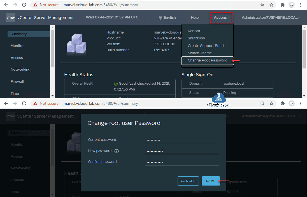Click the Change root user Password dialog title
The width and height of the screenshot is (307, 197).
[x=124, y=123]
